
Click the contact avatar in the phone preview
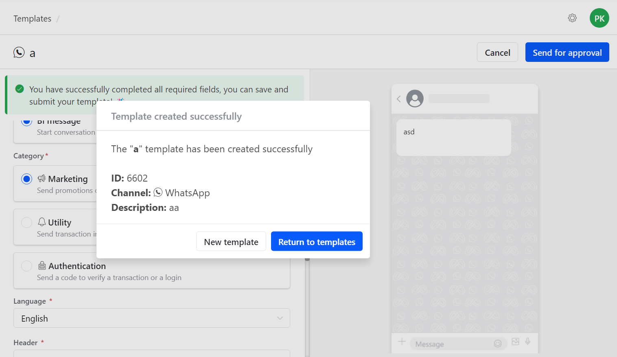(415, 99)
